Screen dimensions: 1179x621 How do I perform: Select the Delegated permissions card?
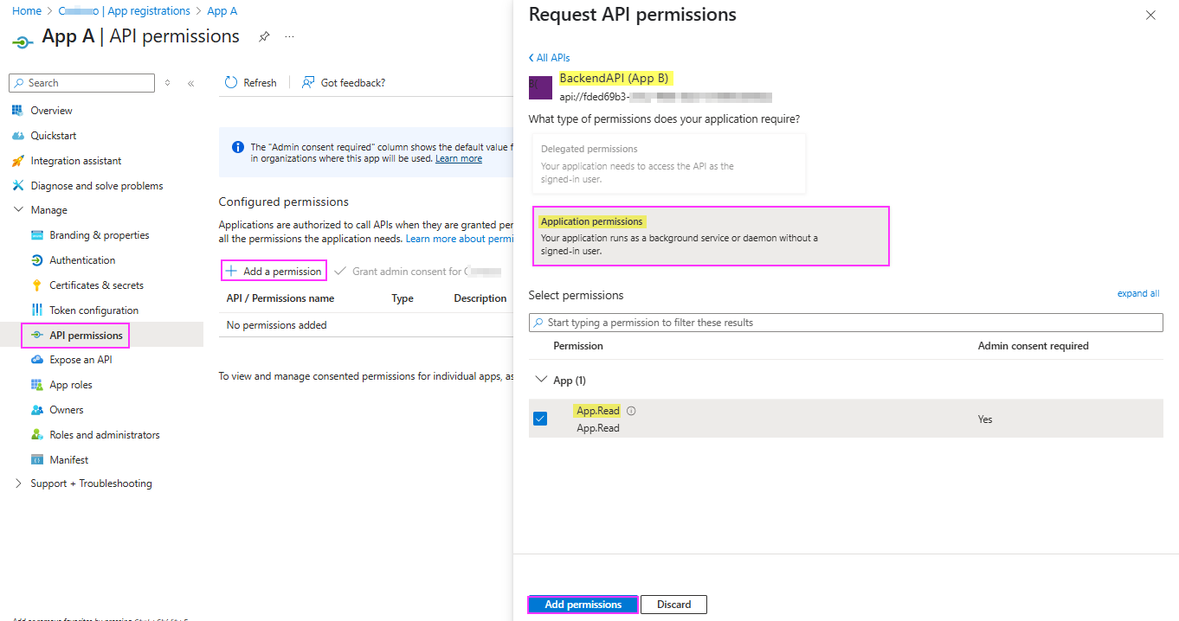(668, 163)
